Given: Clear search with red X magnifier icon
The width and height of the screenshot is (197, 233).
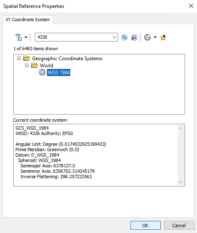Looking at the screenshot, I should [134, 37].
